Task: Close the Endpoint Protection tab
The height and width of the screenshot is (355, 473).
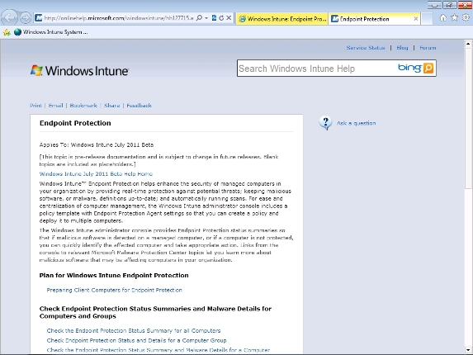Action: click(416, 19)
